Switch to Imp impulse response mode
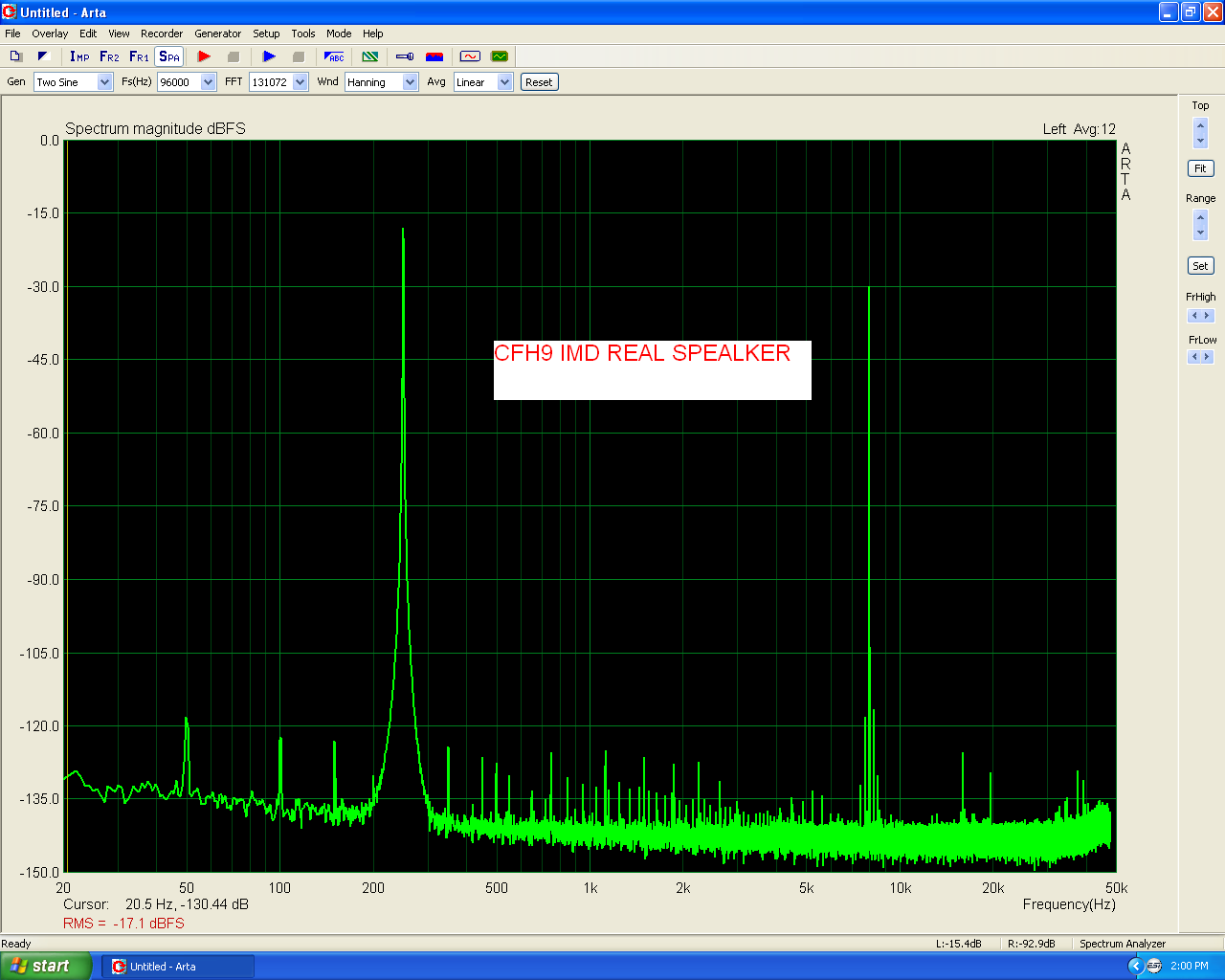Screen dimensions: 1225x980 point(79,56)
